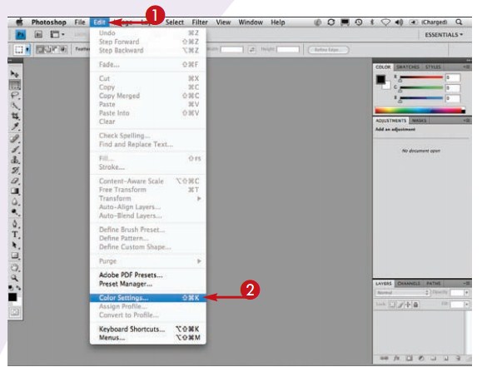Select the Zoom tool

tap(15, 278)
